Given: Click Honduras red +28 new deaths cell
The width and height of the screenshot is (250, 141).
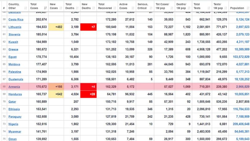Looking at the screenshot, I should coord(88,94).
